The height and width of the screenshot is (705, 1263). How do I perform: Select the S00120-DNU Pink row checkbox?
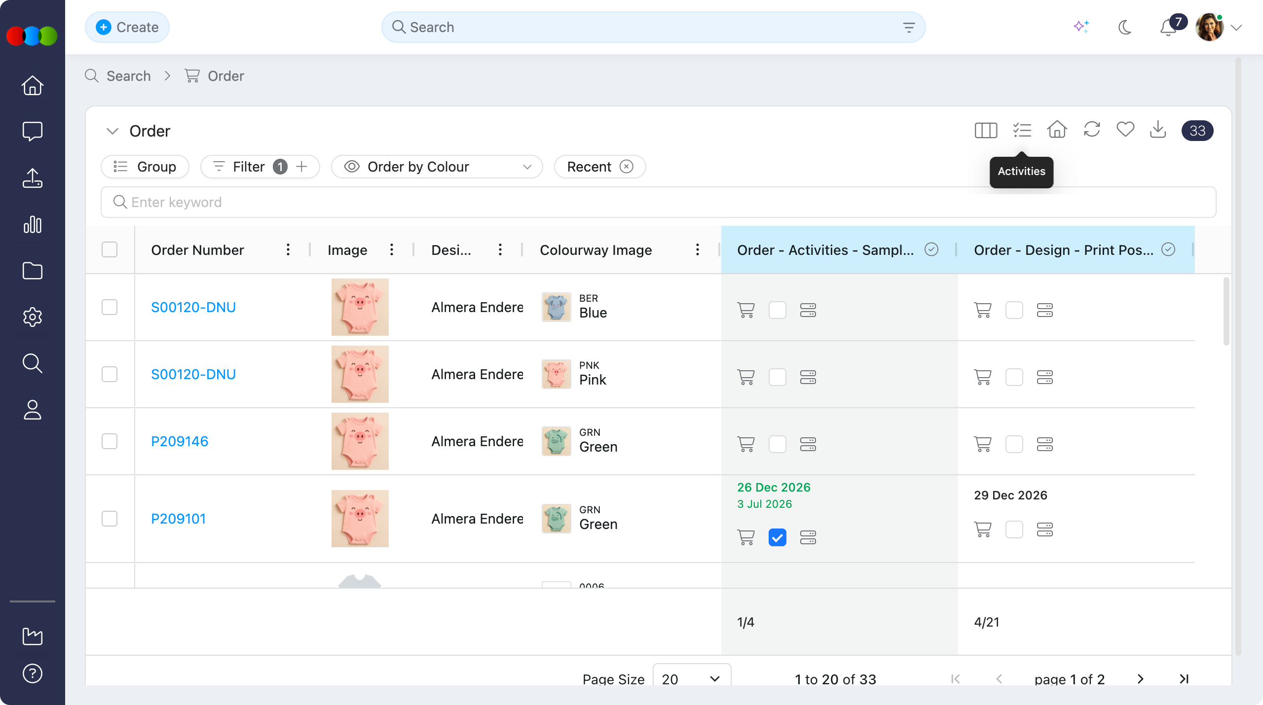click(110, 374)
